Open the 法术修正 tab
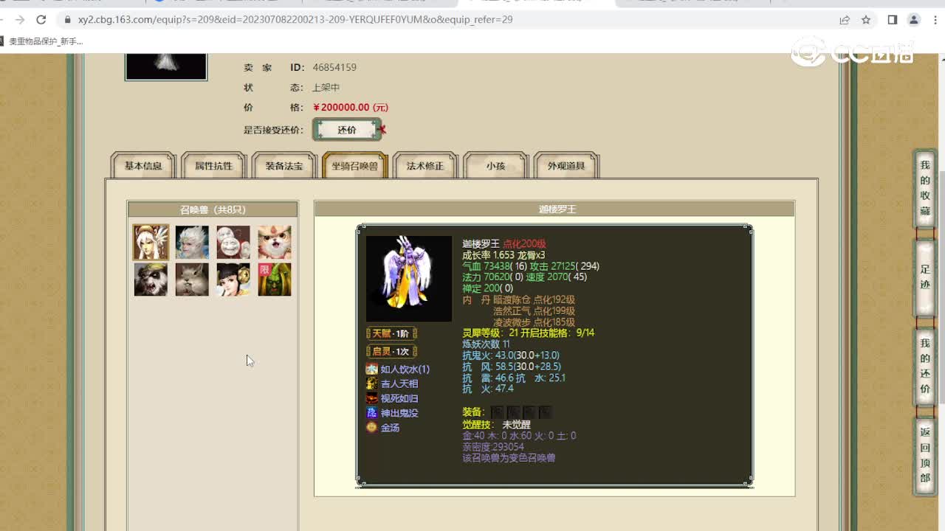945x531 pixels. [x=425, y=166]
